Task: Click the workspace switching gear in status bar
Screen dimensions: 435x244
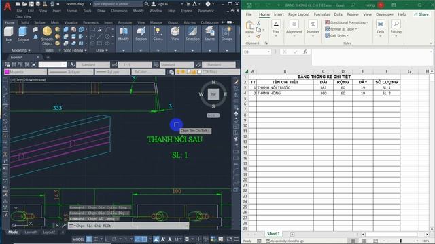Action: 187,239
